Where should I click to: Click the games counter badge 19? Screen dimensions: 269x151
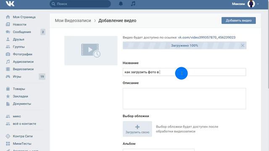coord(42,76)
